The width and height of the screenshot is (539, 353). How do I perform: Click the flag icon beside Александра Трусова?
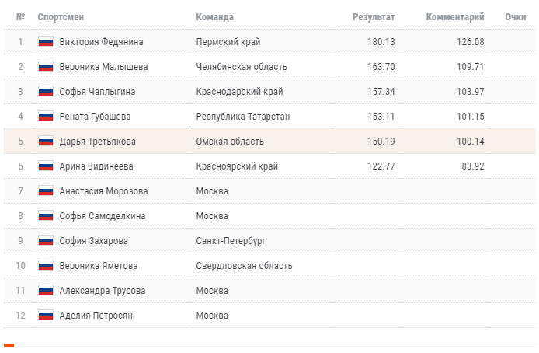[x=45, y=291]
